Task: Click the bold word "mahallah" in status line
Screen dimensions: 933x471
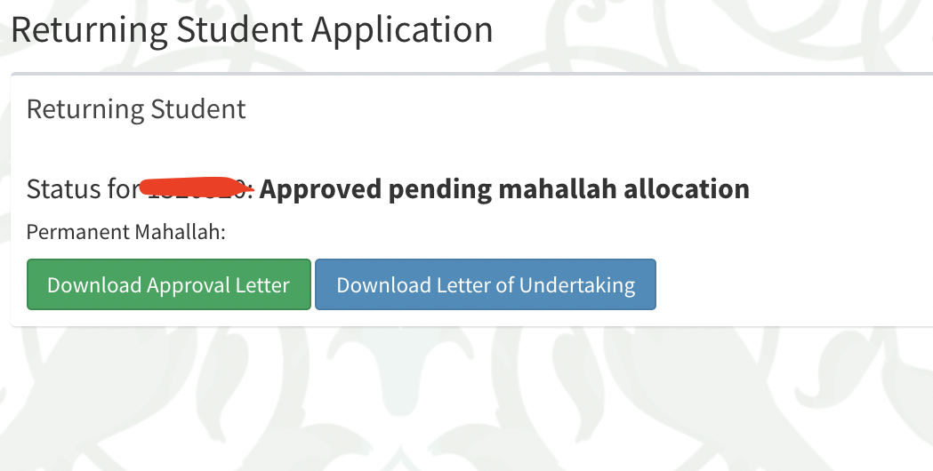Action: pyautogui.click(x=558, y=188)
